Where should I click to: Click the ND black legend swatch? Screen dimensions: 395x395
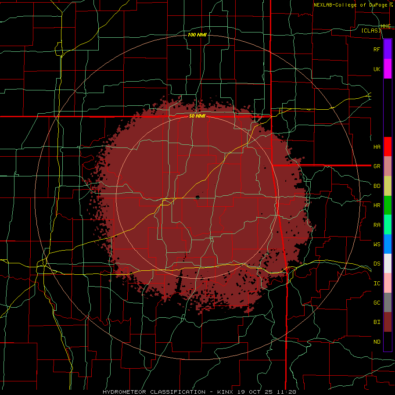pyautogui.click(x=388, y=341)
